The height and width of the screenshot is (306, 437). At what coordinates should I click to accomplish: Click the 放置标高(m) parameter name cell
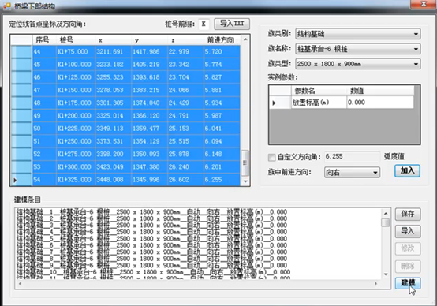click(319, 103)
